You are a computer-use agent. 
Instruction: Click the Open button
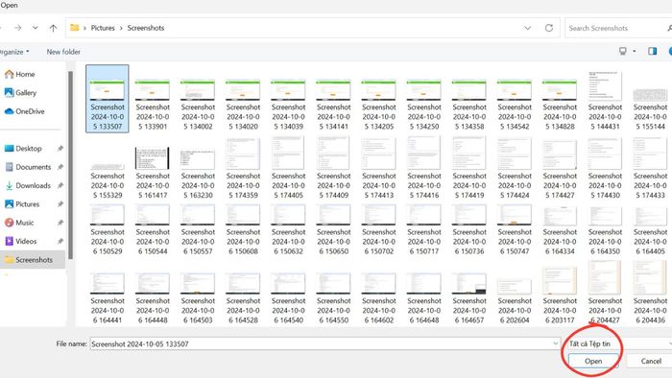click(593, 362)
